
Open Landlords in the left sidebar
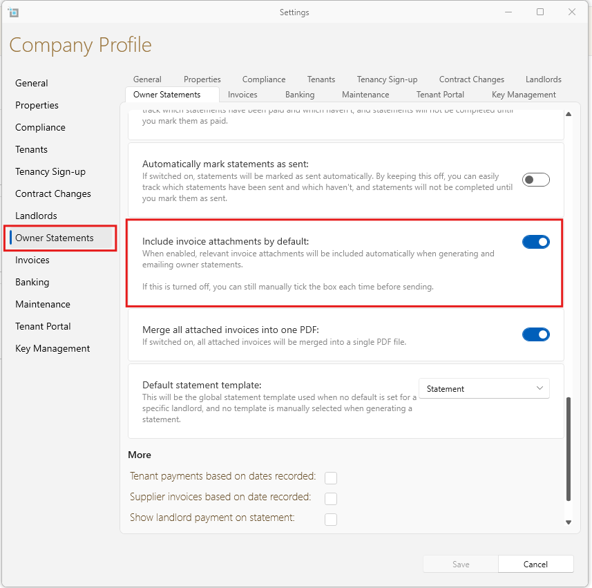point(36,216)
